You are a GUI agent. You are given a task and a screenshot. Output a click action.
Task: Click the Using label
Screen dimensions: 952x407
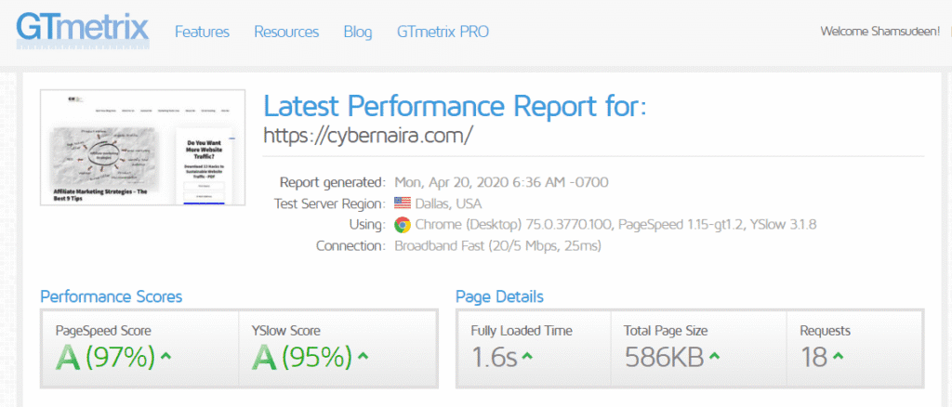[366, 225]
